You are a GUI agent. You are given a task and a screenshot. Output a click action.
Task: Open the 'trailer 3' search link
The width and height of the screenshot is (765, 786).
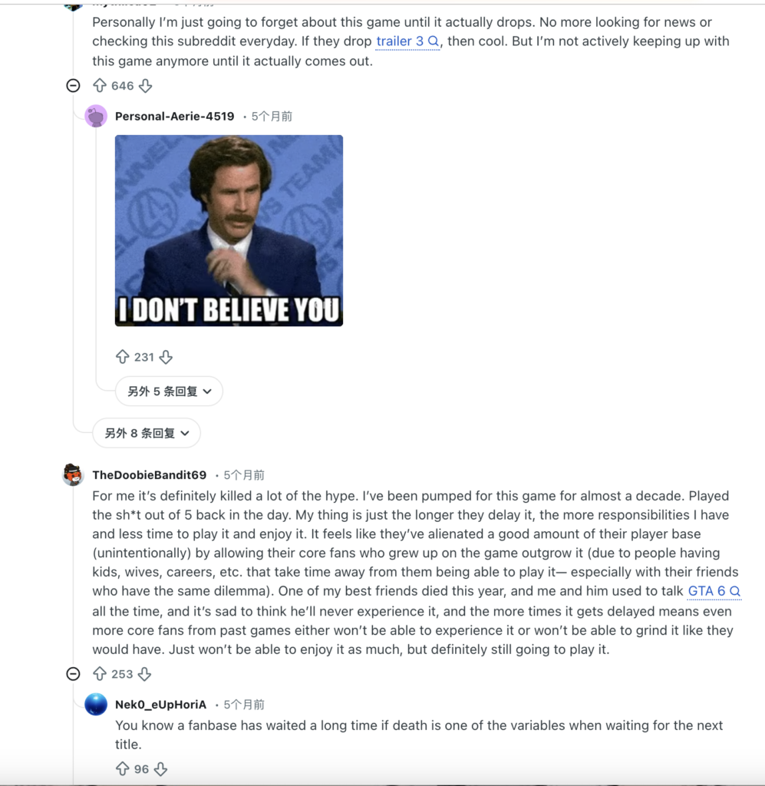pos(407,41)
